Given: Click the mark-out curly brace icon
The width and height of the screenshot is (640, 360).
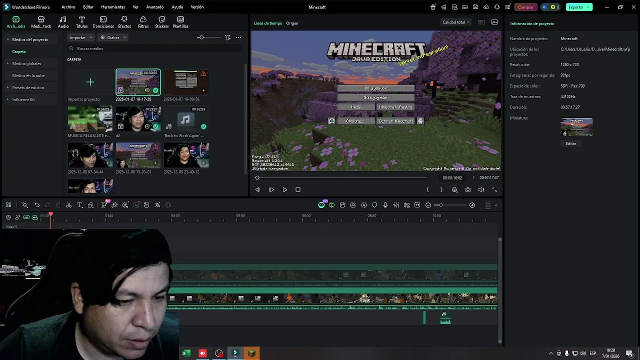Looking at the screenshot, I should (x=441, y=190).
